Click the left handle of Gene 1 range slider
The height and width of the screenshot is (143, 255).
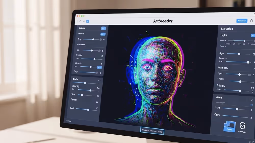233,40
